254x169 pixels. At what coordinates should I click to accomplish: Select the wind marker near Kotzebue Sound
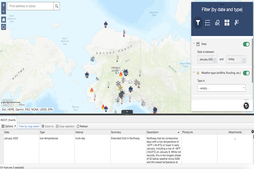pyautogui.click(x=93, y=59)
